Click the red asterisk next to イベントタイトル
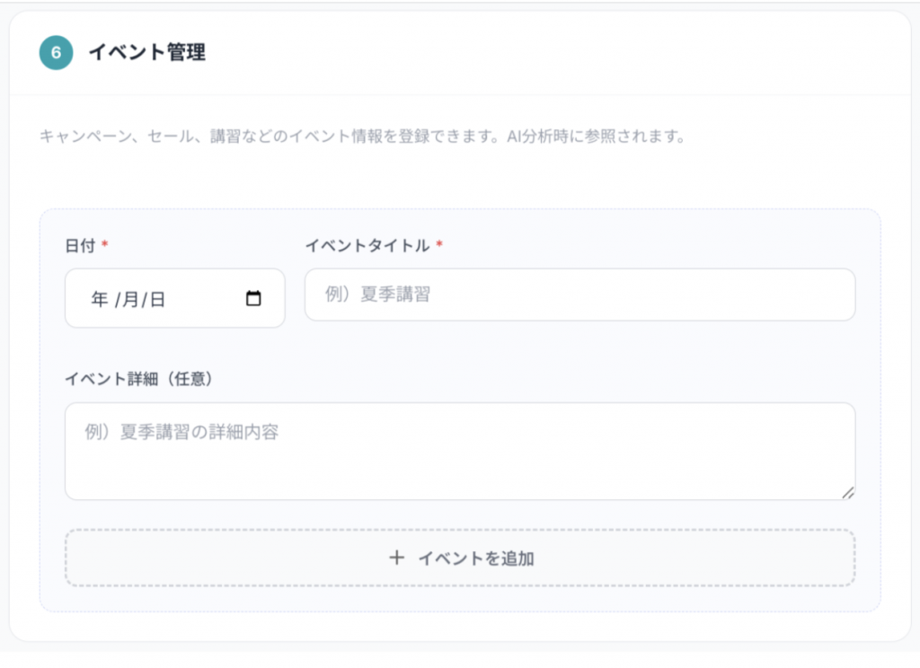Screen dimensions: 920x668 (x=439, y=246)
